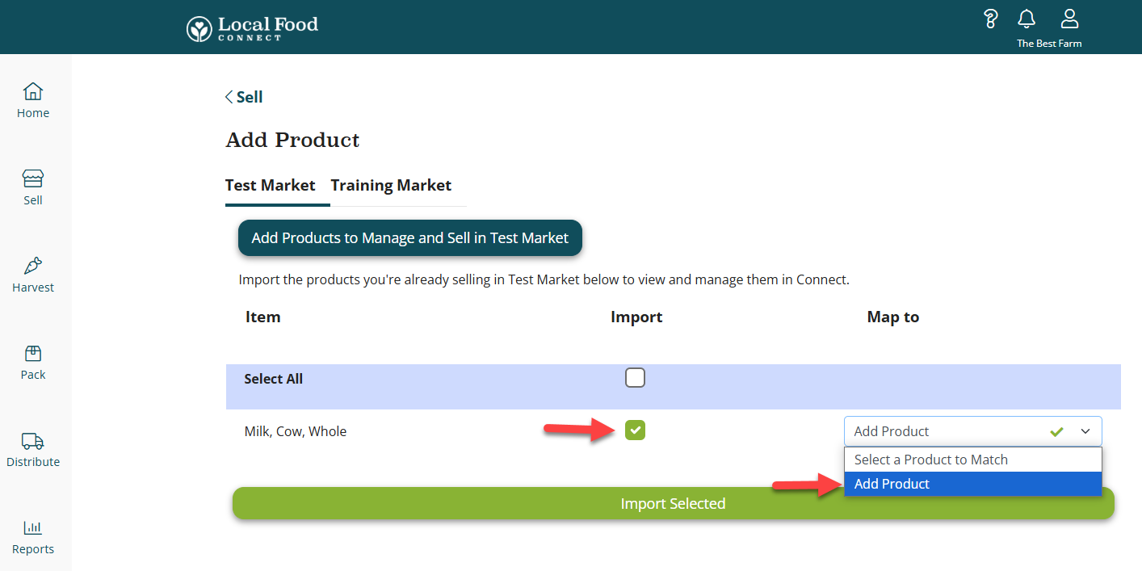Click the Home house icon in sidebar
The width and height of the screenshot is (1142, 571).
[x=33, y=91]
